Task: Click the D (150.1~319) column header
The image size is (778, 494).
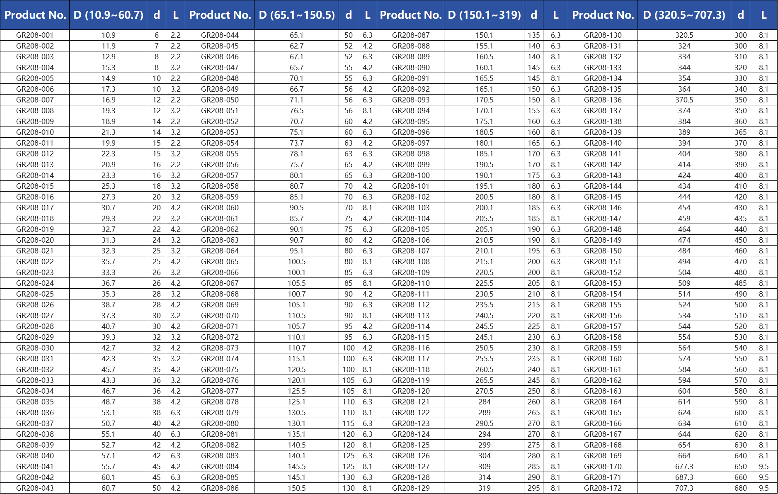Action: tap(484, 15)
